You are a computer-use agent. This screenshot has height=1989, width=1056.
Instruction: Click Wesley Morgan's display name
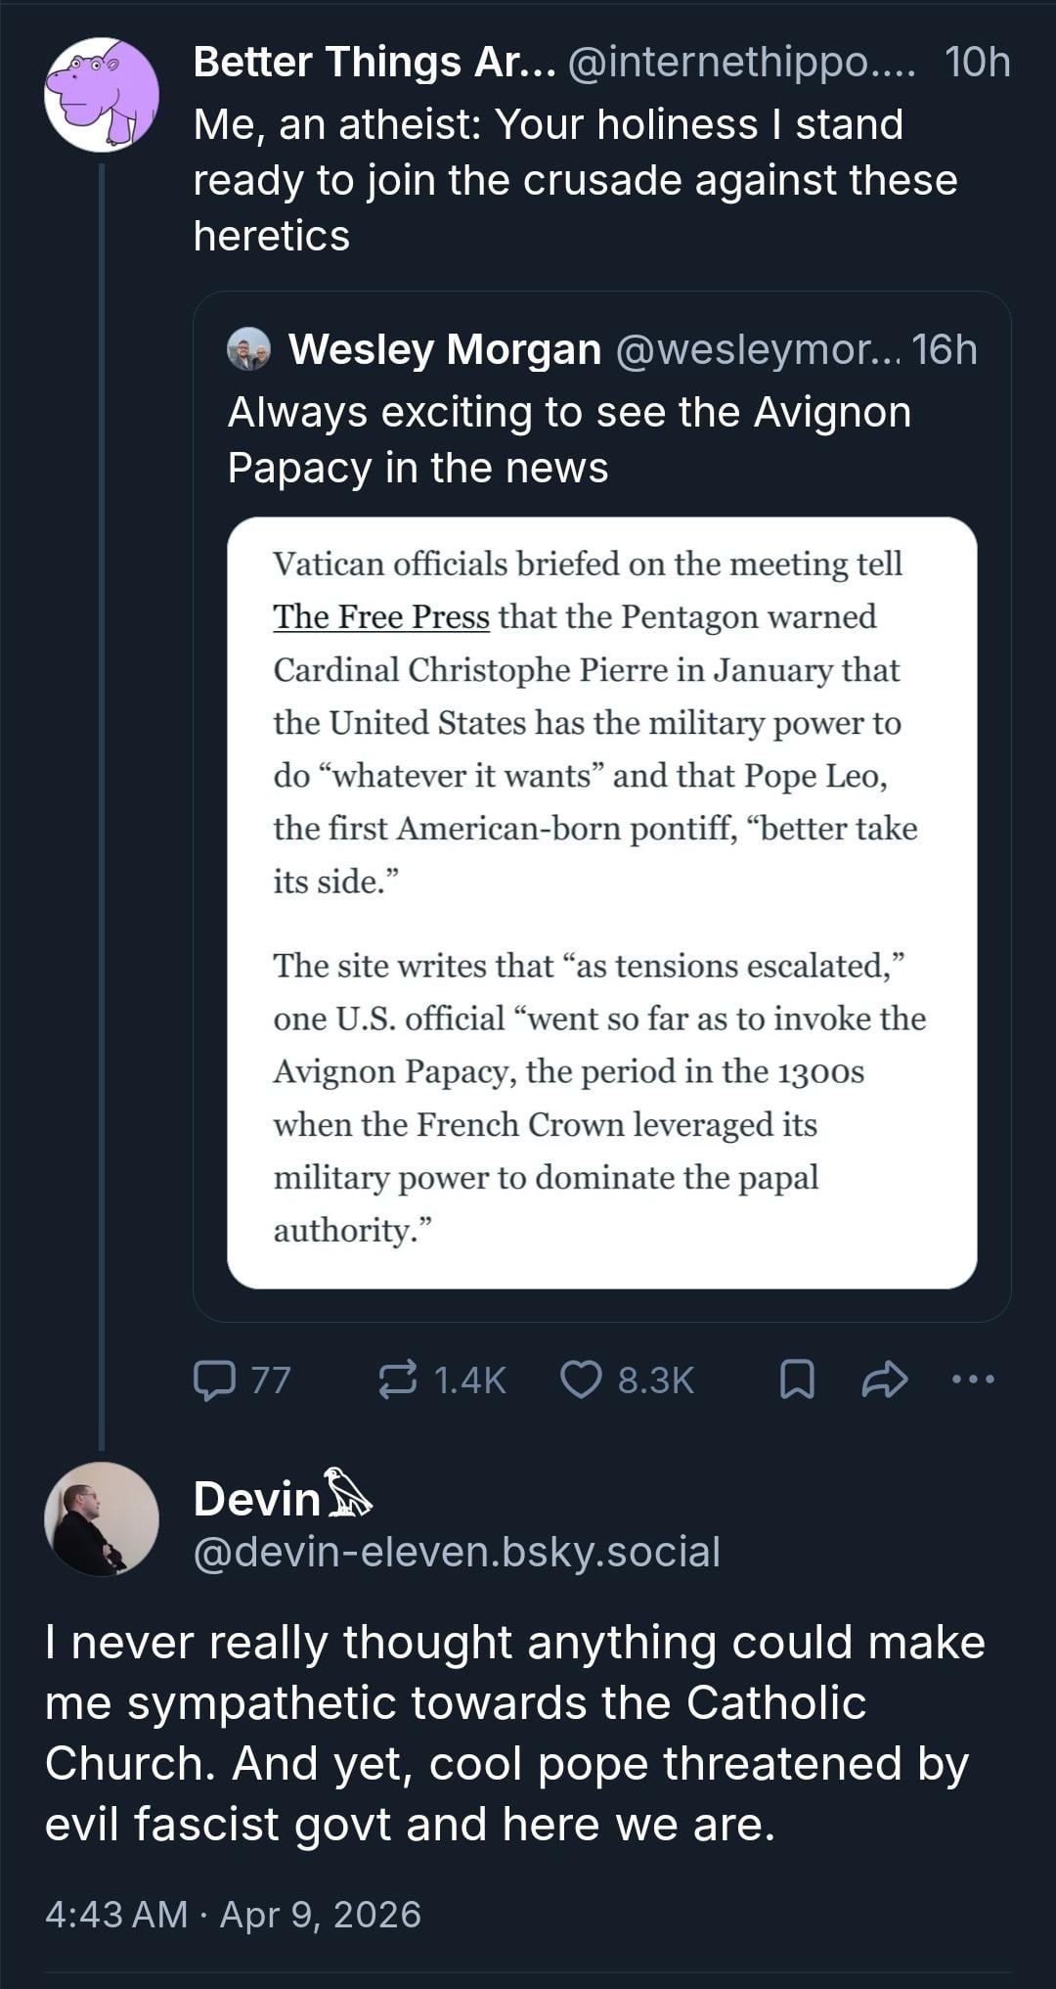[445, 349]
